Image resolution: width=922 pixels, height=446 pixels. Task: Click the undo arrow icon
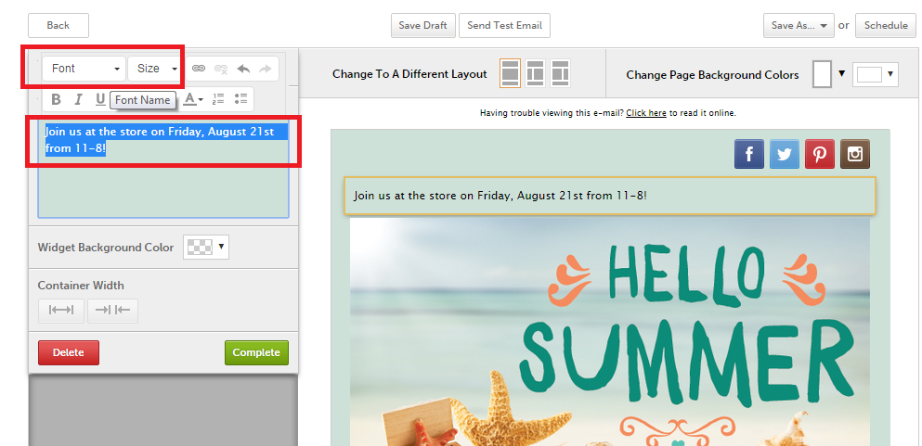click(243, 69)
